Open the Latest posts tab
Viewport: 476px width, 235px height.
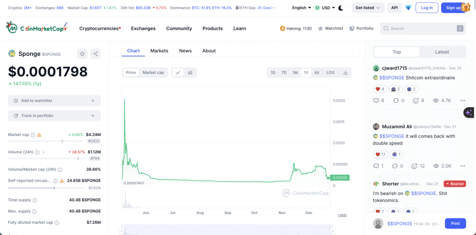[x=442, y=52]
